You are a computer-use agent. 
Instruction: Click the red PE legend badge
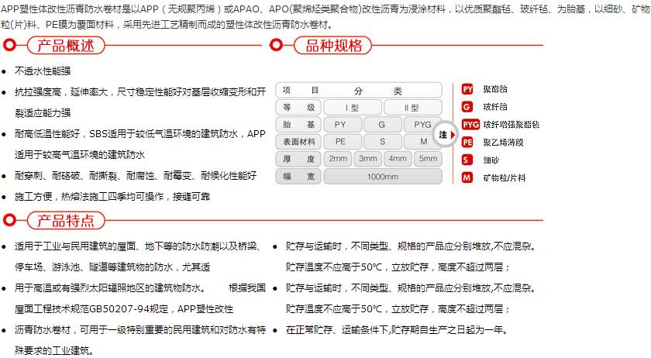(x=467, y=142)
